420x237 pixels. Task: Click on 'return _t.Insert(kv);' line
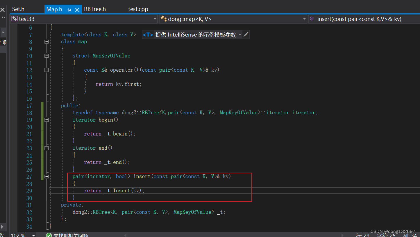click(x=114, y=191)
